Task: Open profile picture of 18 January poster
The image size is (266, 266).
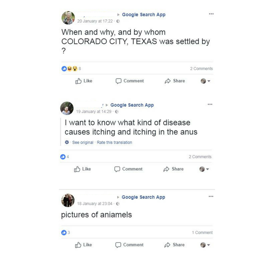Action: [68, 200]
